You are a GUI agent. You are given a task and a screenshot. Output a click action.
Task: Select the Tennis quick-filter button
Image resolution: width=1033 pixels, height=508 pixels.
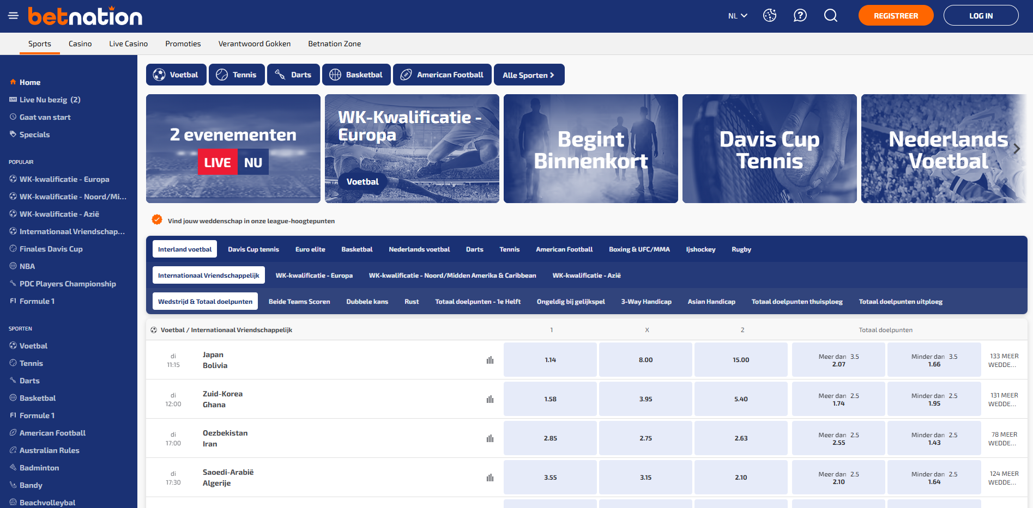point(237,75)
